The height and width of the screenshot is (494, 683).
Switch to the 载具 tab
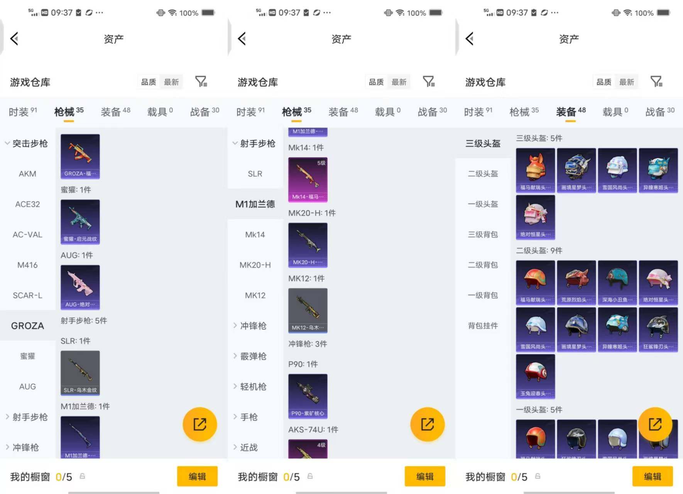(157, 112)
